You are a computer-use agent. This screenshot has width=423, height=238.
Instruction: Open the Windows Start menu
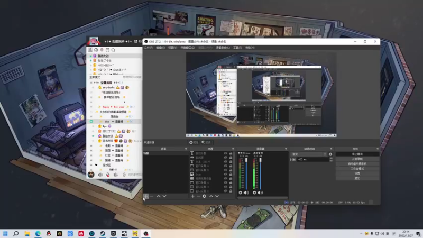(x=5, y=233)
